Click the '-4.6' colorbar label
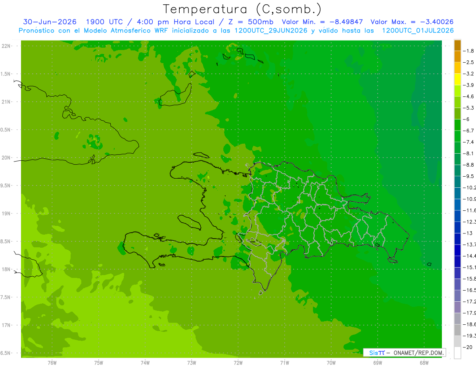The image size is (476, 368). point(469,96)
